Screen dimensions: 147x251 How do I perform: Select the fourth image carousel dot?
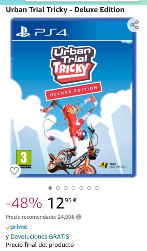73,188
